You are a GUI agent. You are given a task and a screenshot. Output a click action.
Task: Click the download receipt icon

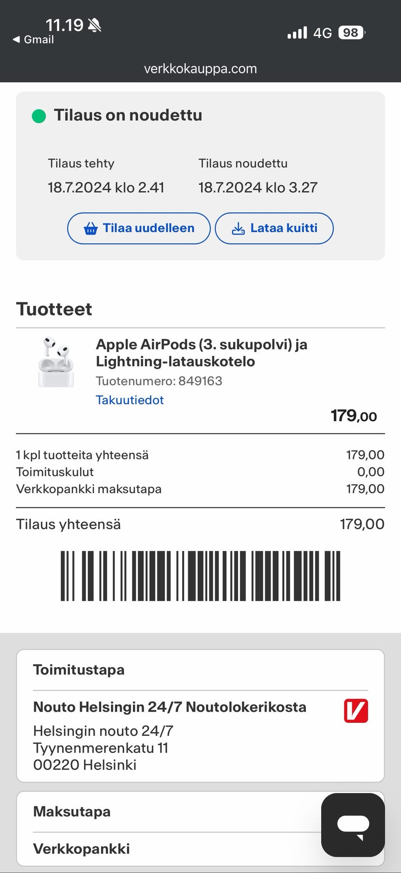[x=238, y=228]
